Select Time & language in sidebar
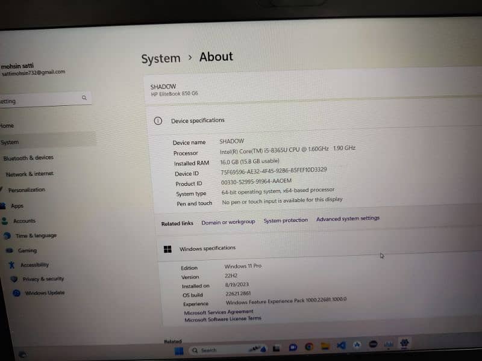Screen dimensions: 482x361 click(36, 236)
